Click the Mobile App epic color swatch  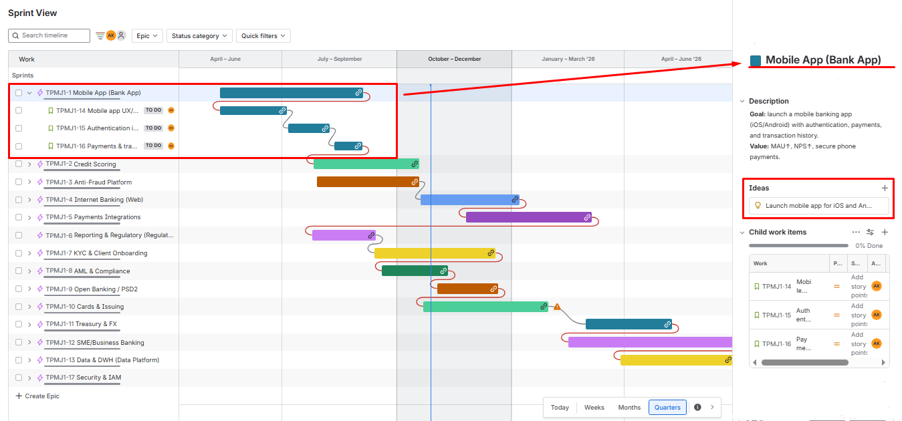(x=756, y=61)
